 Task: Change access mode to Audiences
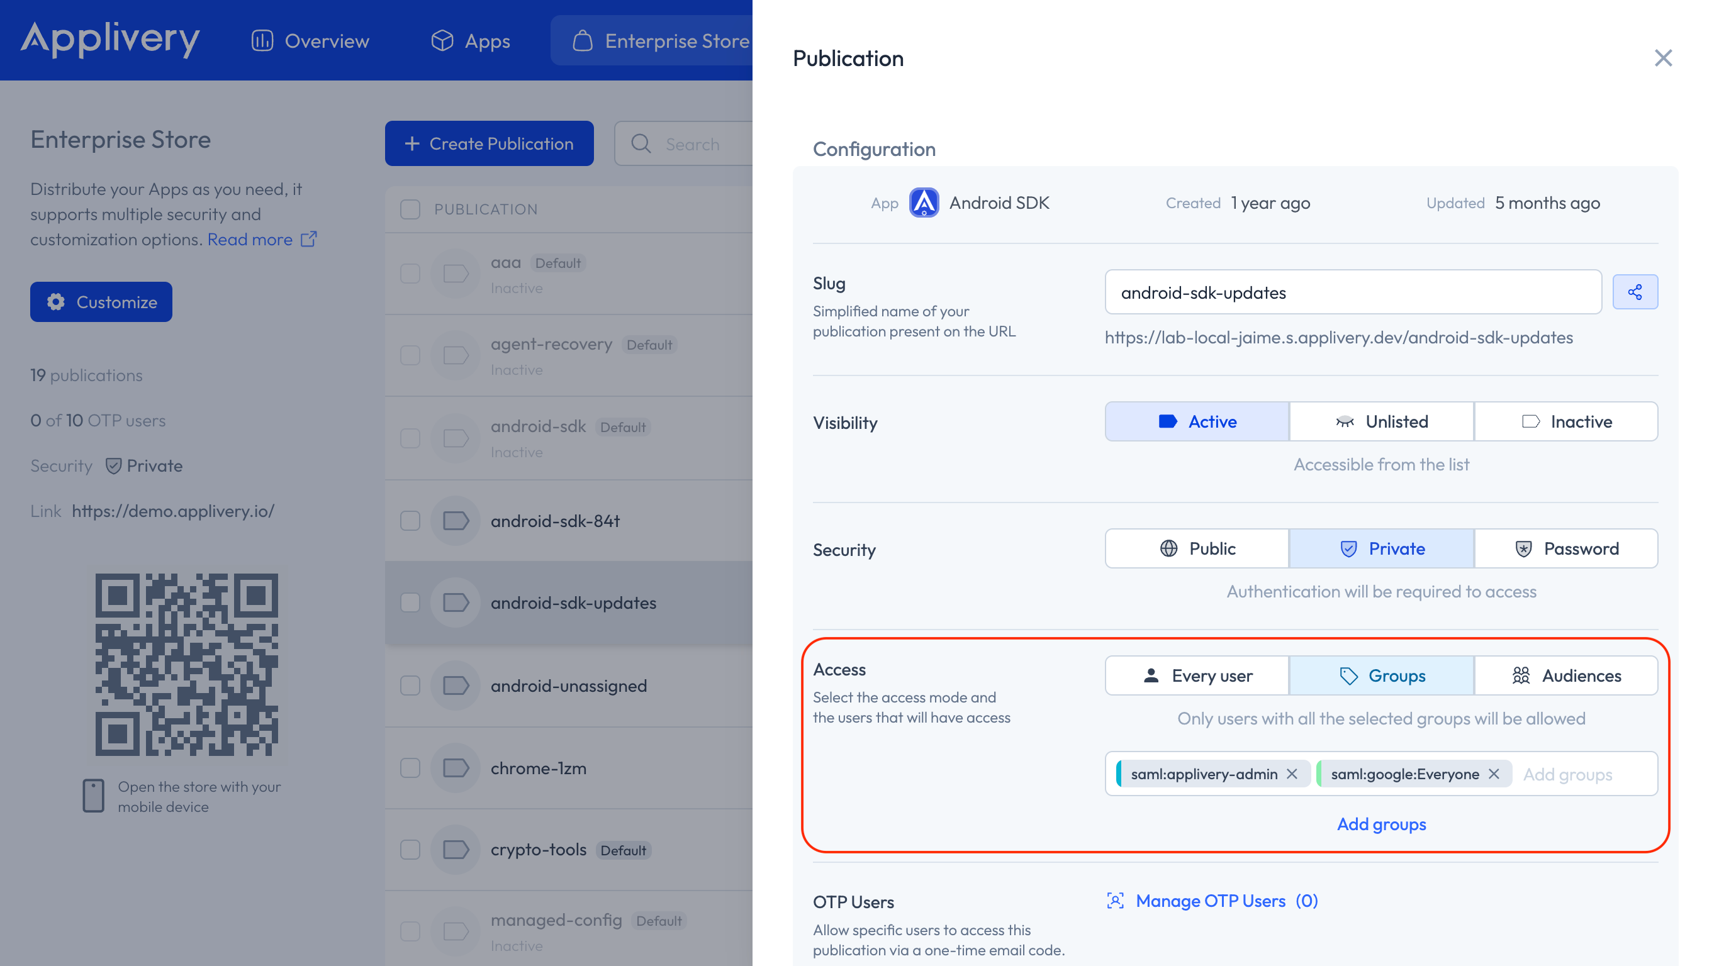click(1566, 675)
